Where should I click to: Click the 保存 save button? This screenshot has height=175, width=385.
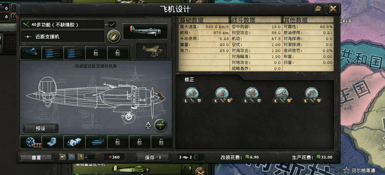point(153,157)
